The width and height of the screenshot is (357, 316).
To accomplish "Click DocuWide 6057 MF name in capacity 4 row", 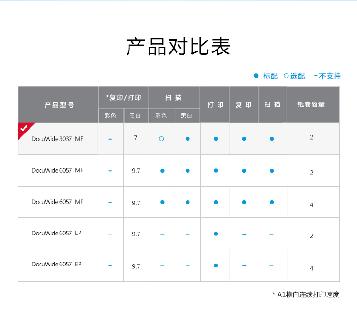I will (58, 202).
